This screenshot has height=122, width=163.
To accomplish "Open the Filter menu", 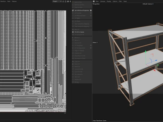I will (x=120, y=1).
